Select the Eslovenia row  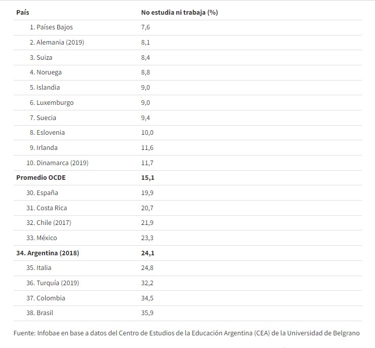pos(188,133)
